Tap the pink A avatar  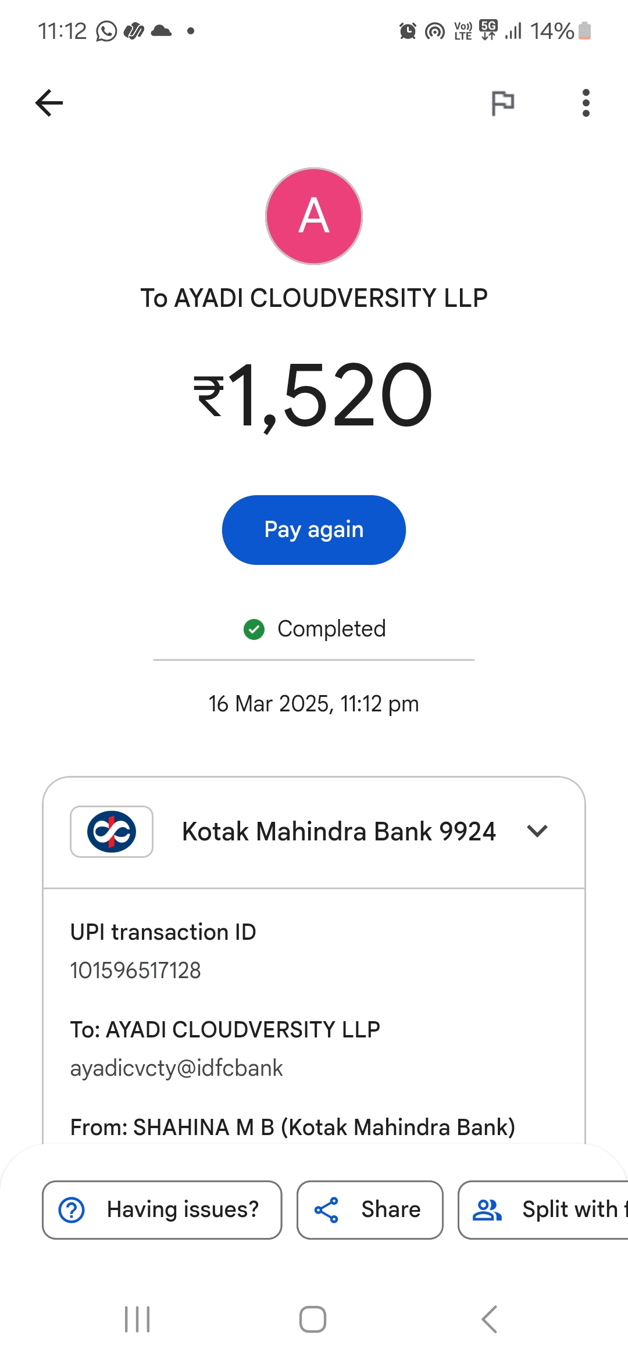[314, 216]
